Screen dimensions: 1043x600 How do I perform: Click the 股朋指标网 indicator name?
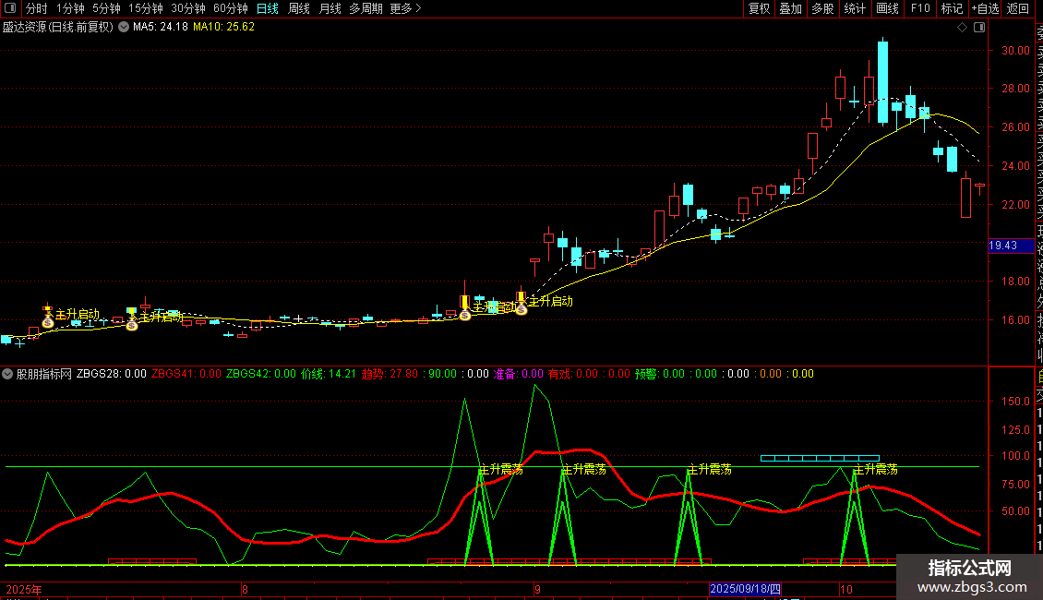pos(44,374)
